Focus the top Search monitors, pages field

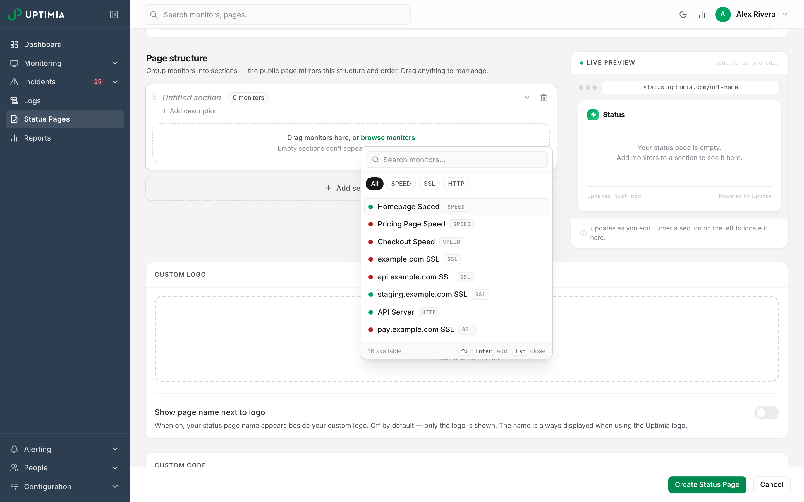click(277, 15)
